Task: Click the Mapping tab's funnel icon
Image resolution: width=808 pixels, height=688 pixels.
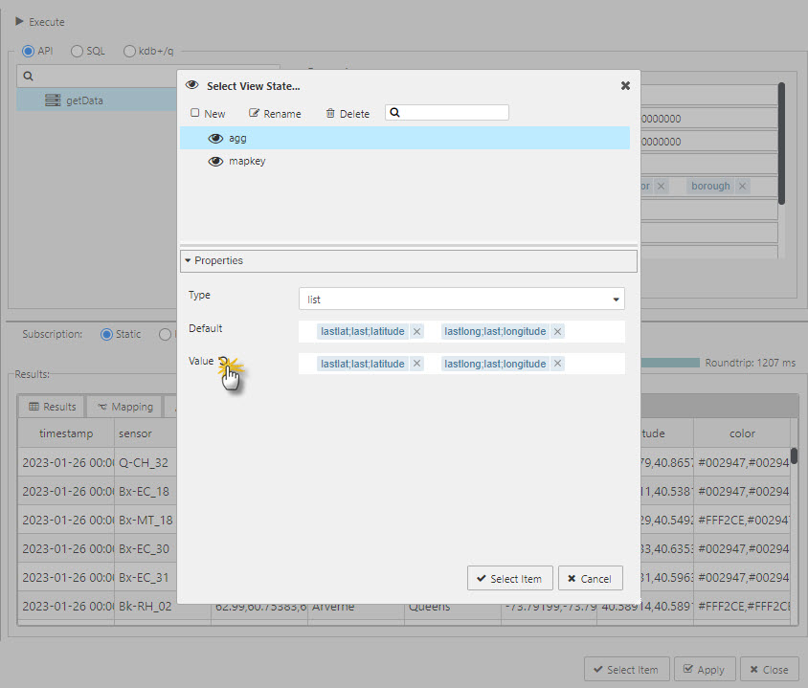Action: [102, 406]
